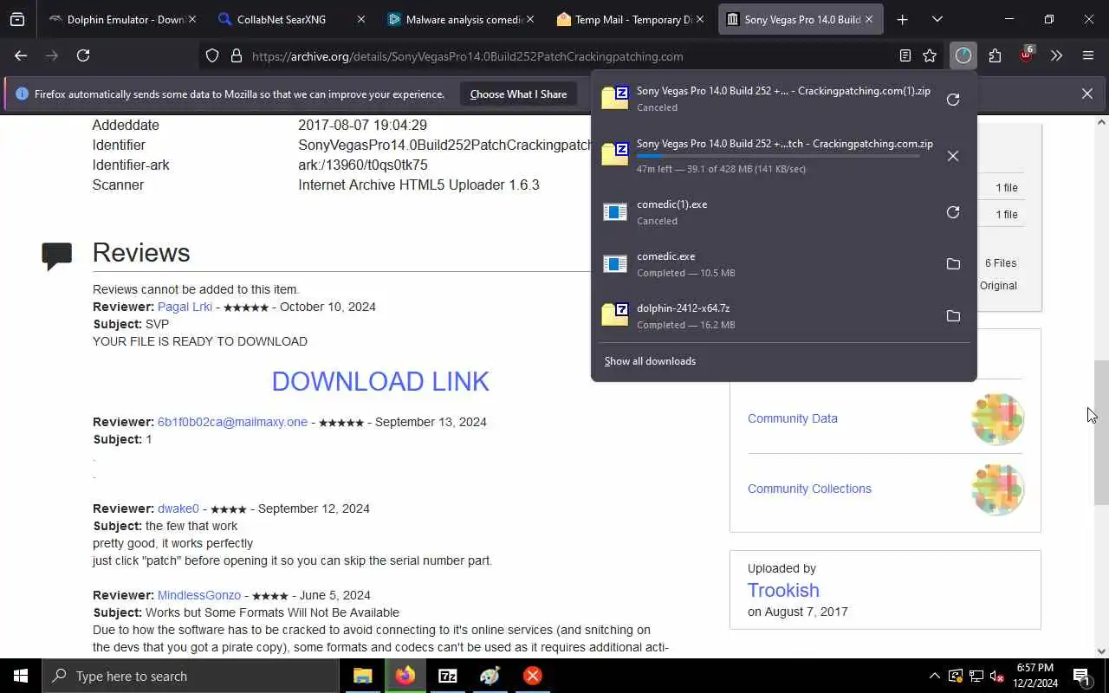Open the Firefox application menu

pyautogui.click(x=1088, y=55)
